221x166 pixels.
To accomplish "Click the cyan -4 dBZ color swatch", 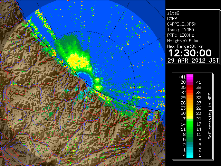I will (x=190, y=155).
